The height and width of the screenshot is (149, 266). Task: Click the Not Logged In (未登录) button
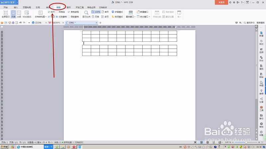pos(221,2)
